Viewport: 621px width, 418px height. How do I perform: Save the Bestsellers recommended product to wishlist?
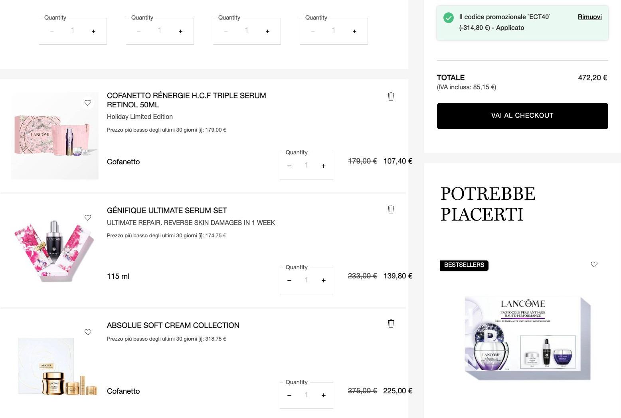(x=594, y=264)
